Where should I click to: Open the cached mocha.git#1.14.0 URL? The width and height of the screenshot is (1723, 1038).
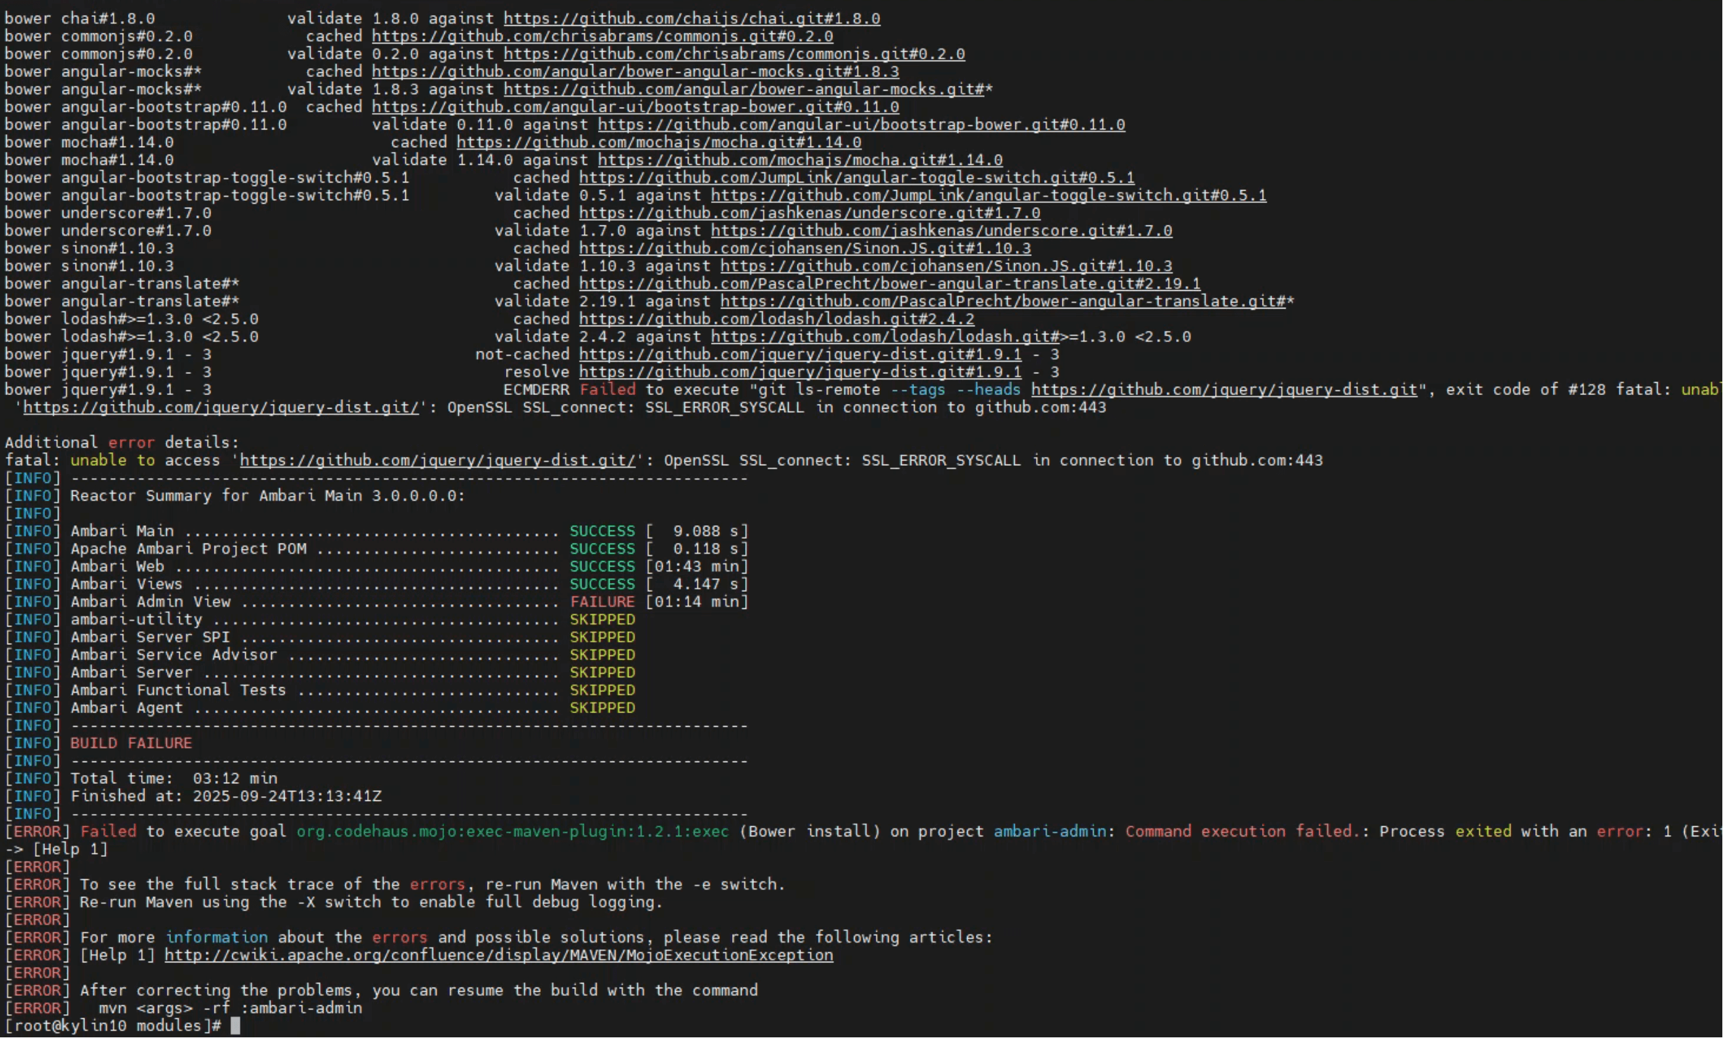659,142
